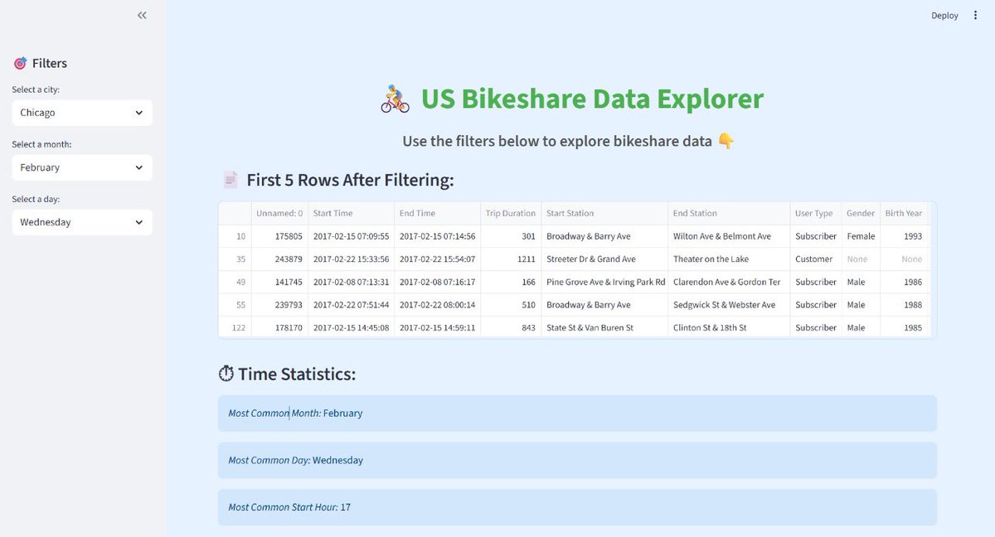The image size is (995, 537).
Task: Click the "Most Common Day: Wednesday" stat box
Action: click(x=576, y=460)
